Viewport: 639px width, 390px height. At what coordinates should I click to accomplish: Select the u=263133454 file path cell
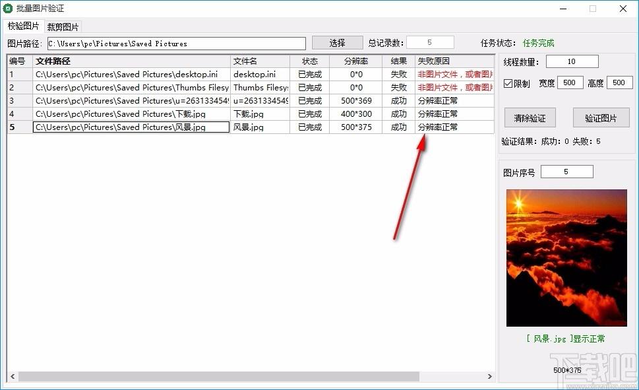coord(131,101)
